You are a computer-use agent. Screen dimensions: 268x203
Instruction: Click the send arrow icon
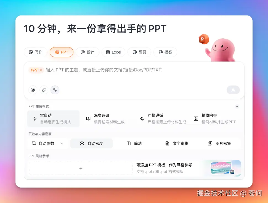pyautogui.click(x=233, y=90)
